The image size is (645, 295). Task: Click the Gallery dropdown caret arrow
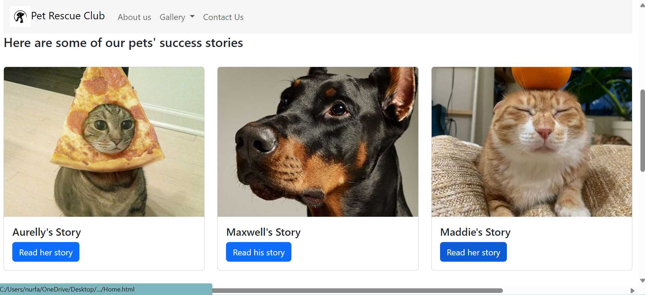(x=192, y=16)
